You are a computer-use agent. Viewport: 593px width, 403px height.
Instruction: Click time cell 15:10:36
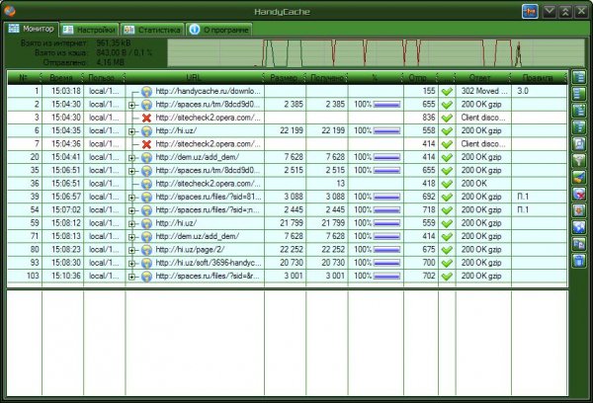pyautogui.click(x=66, y=276)
